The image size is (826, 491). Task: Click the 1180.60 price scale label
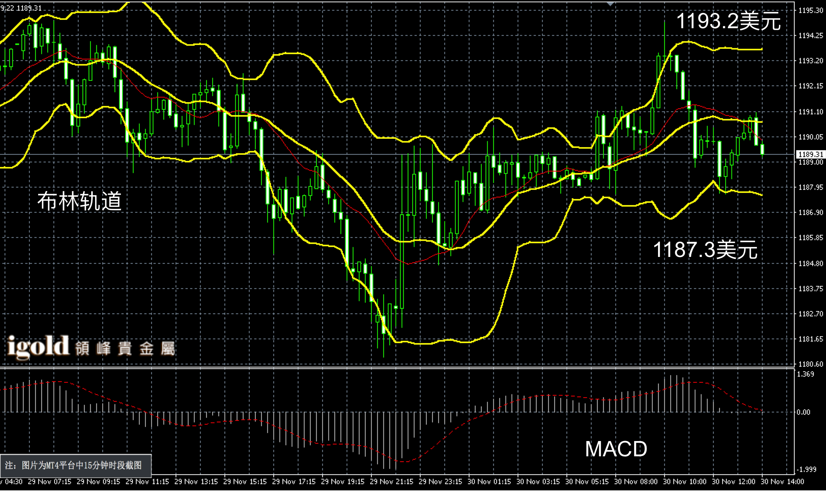[x=811, y=364]
